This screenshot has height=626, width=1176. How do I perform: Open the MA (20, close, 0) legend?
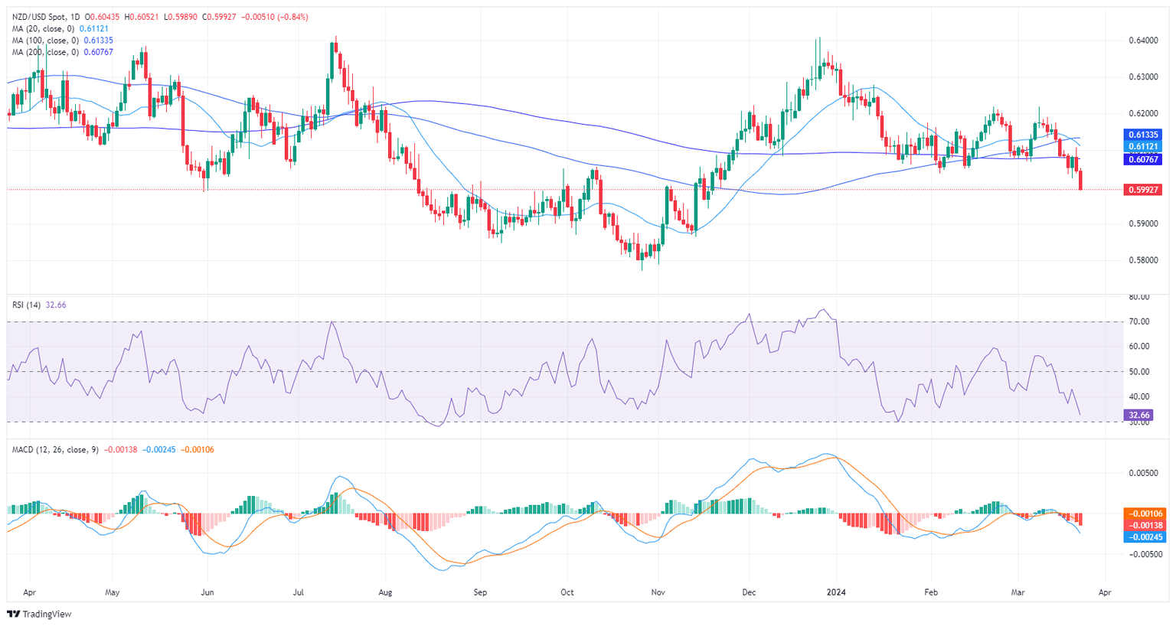click(44, 29)
